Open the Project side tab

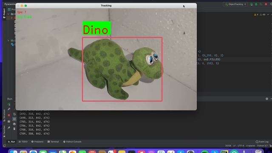[x=4, y=14]
